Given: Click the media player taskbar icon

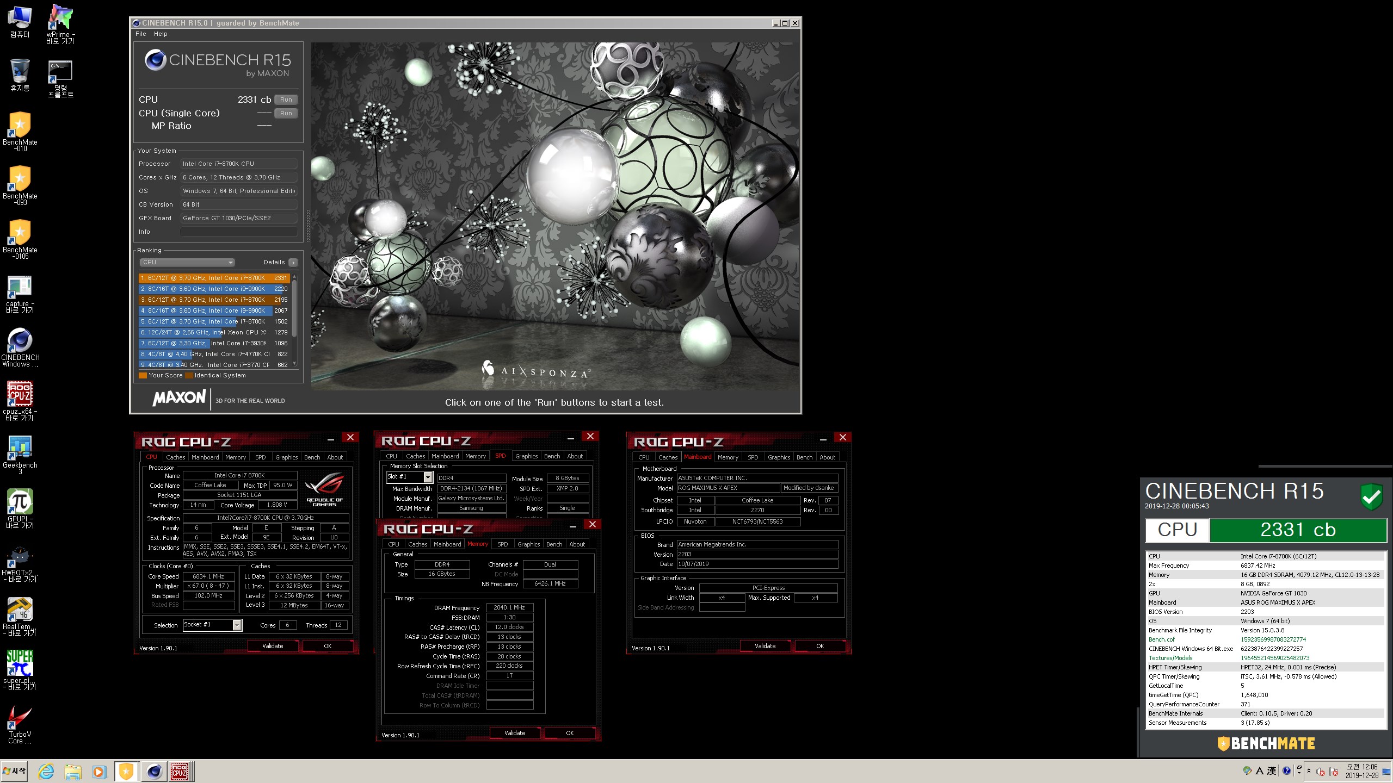Looking at the screenshot, I should (99, 771).
